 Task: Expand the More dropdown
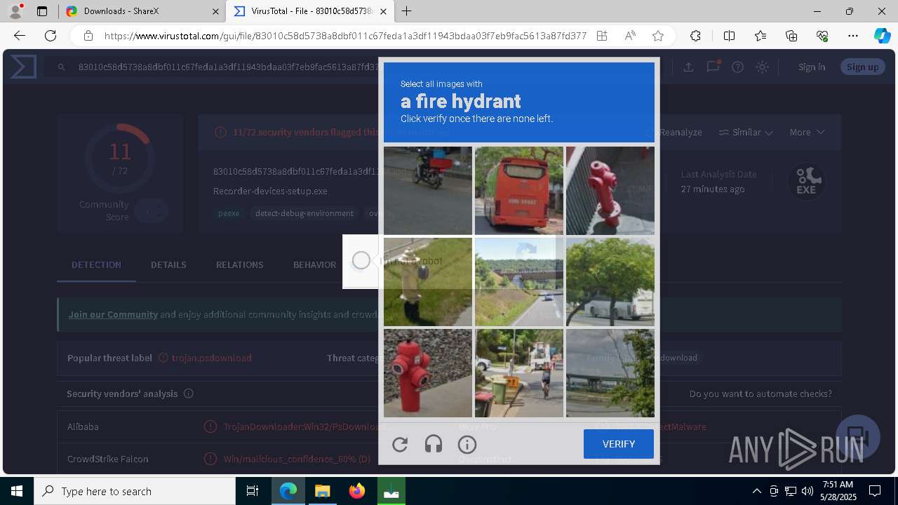pyautogui.click(x=807, y=132)
